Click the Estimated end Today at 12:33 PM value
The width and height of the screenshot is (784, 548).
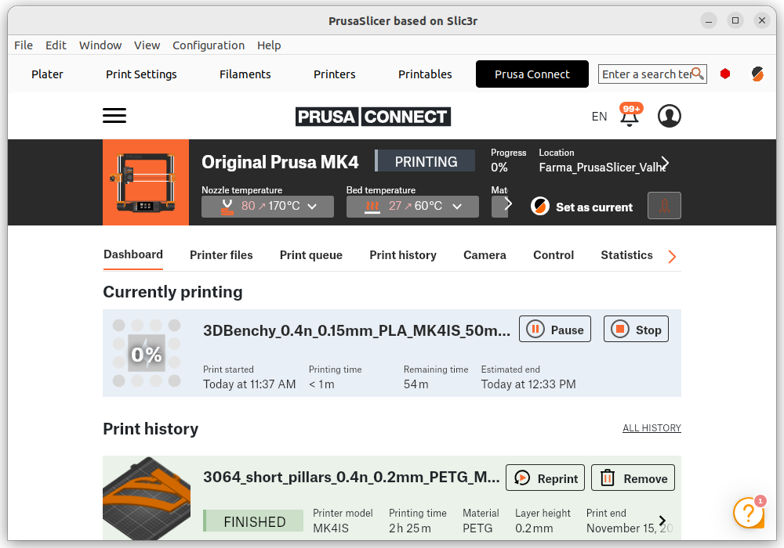click(x=528, y=384)
